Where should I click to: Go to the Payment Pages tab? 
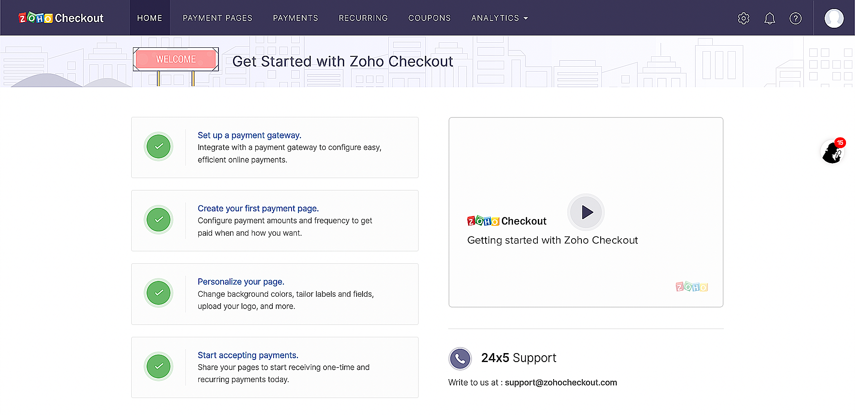[x=217, y=18]
